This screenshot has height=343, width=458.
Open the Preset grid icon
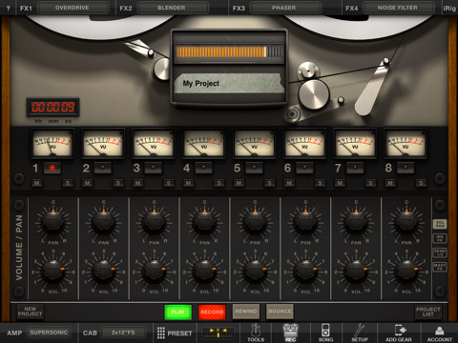(161, 333)
